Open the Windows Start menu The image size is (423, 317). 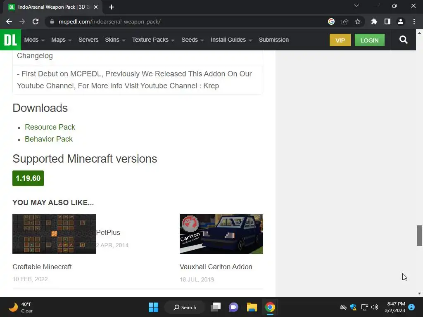click(x=154, y=307)
